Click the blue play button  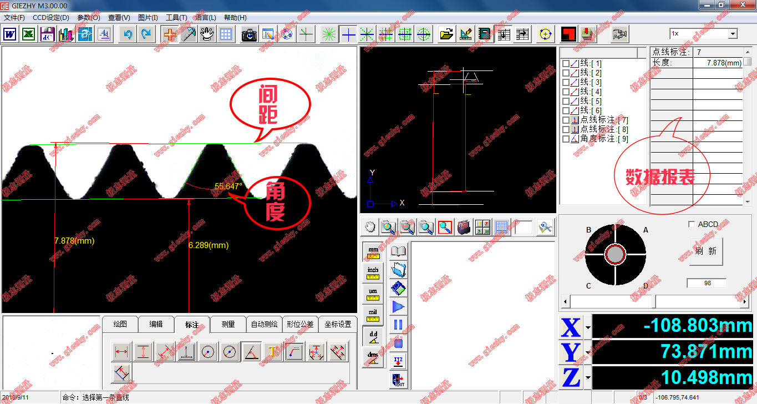coord(398,306)
